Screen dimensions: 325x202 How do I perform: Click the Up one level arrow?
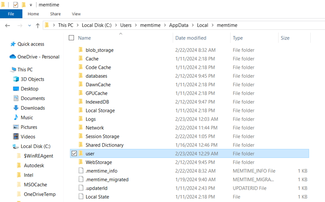37,26
